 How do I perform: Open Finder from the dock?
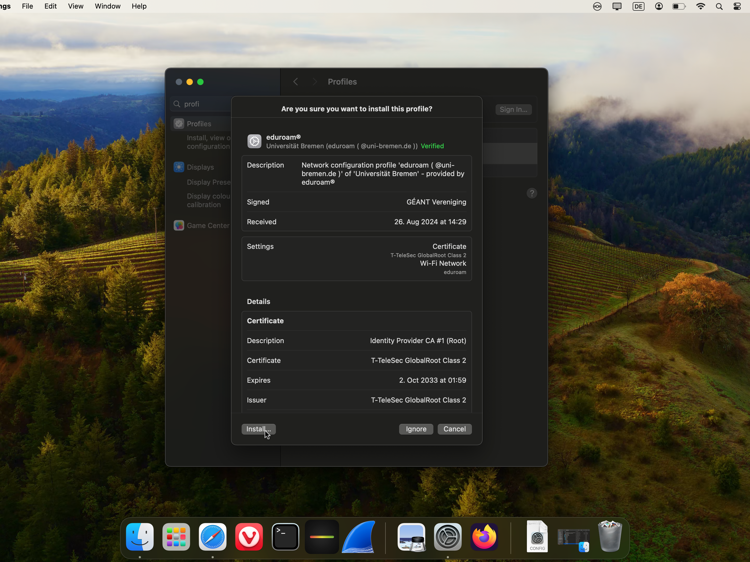(x=140, y=537)
